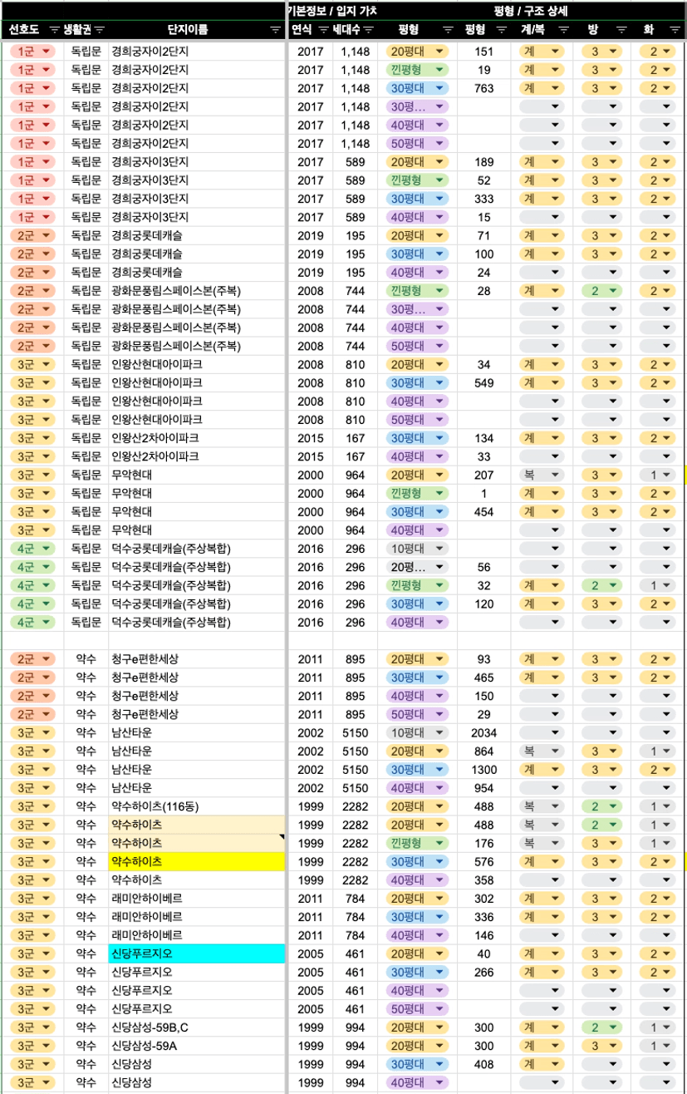Open the 방 3 chip in the 신당삼성-59A row
The height and width of the screenshot is (1094, 687).
coord(602,1046)
